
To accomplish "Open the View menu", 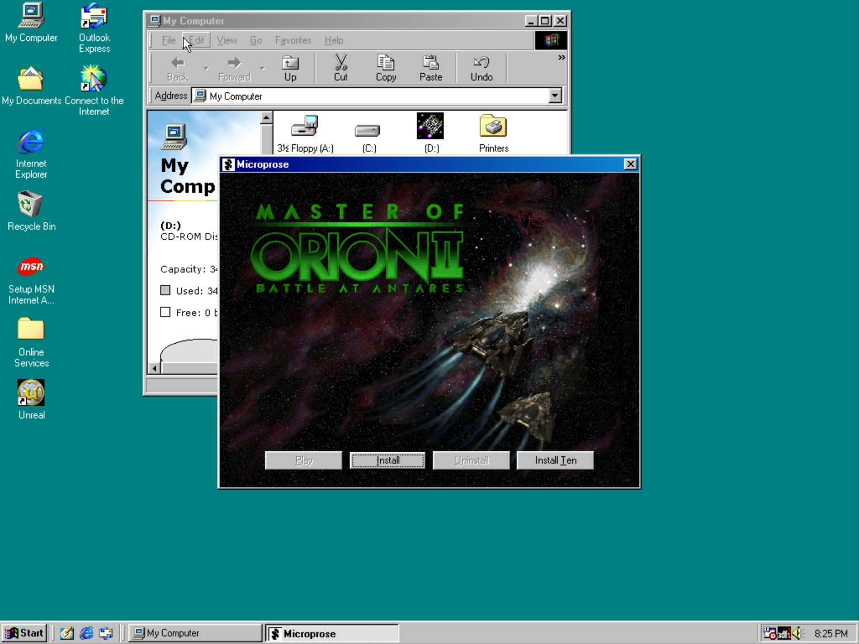I will (226, 40).
